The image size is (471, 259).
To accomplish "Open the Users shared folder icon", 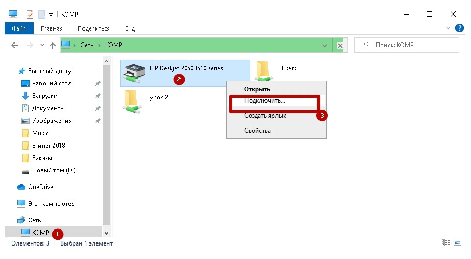I will [265, 71].
